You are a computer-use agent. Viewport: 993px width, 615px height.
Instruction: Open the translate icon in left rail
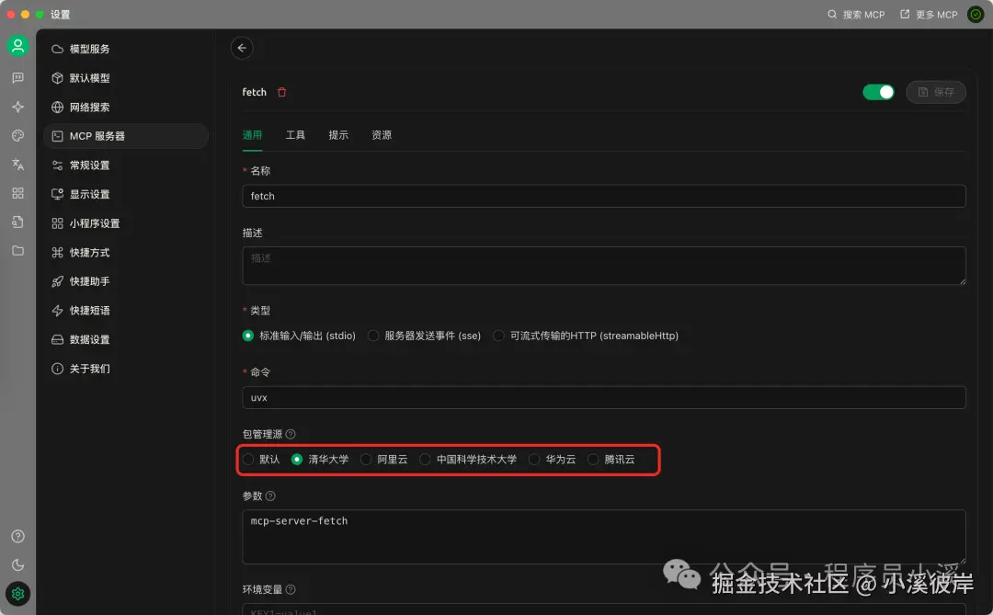pyautogui.click(x=17, y=165)
